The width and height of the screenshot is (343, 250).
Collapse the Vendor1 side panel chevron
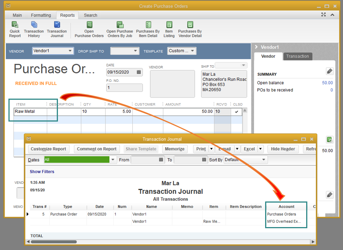pos(256,47)
